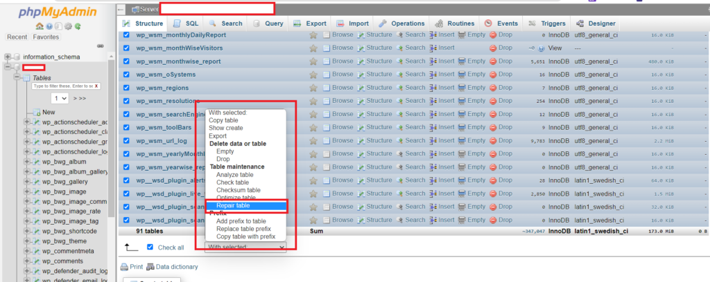Click Drop icon for wp_wsm_monthWiseVisitors row

point(493,48)
